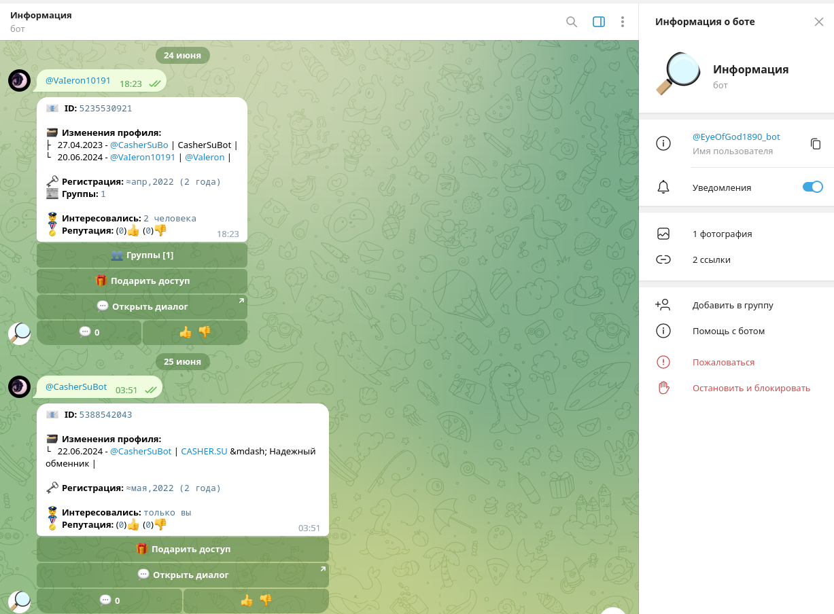Close the bot information panel
This screenshot has width=834, height=614.
[x=818, y=22]
